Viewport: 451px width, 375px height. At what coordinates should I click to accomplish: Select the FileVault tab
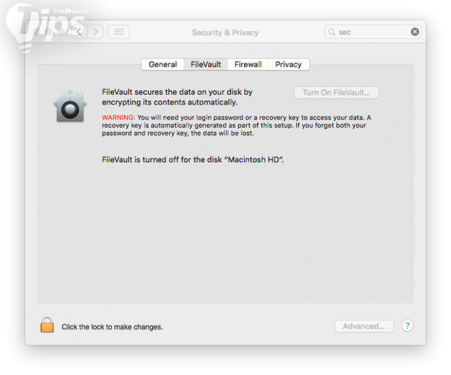click(206, 64)
